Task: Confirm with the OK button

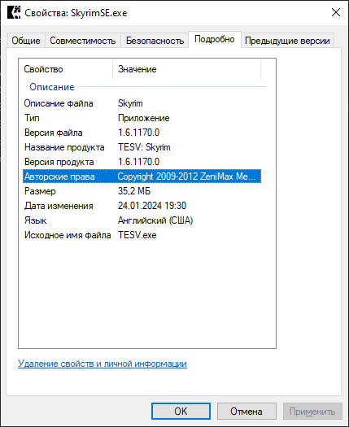Action: pyautogui.click(x=181, y=412)
